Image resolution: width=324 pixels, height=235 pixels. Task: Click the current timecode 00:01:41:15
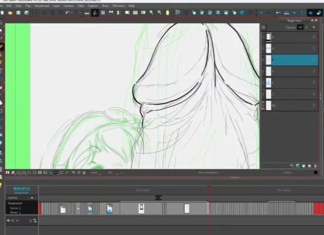[x=22, y=188]
